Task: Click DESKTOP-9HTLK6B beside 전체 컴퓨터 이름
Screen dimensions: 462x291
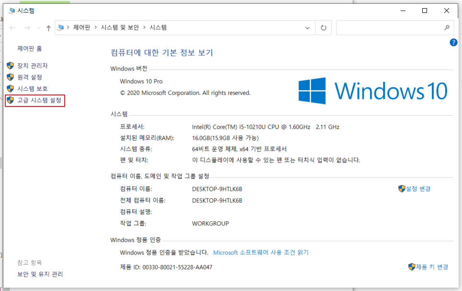Action: (x=217, y=200)
